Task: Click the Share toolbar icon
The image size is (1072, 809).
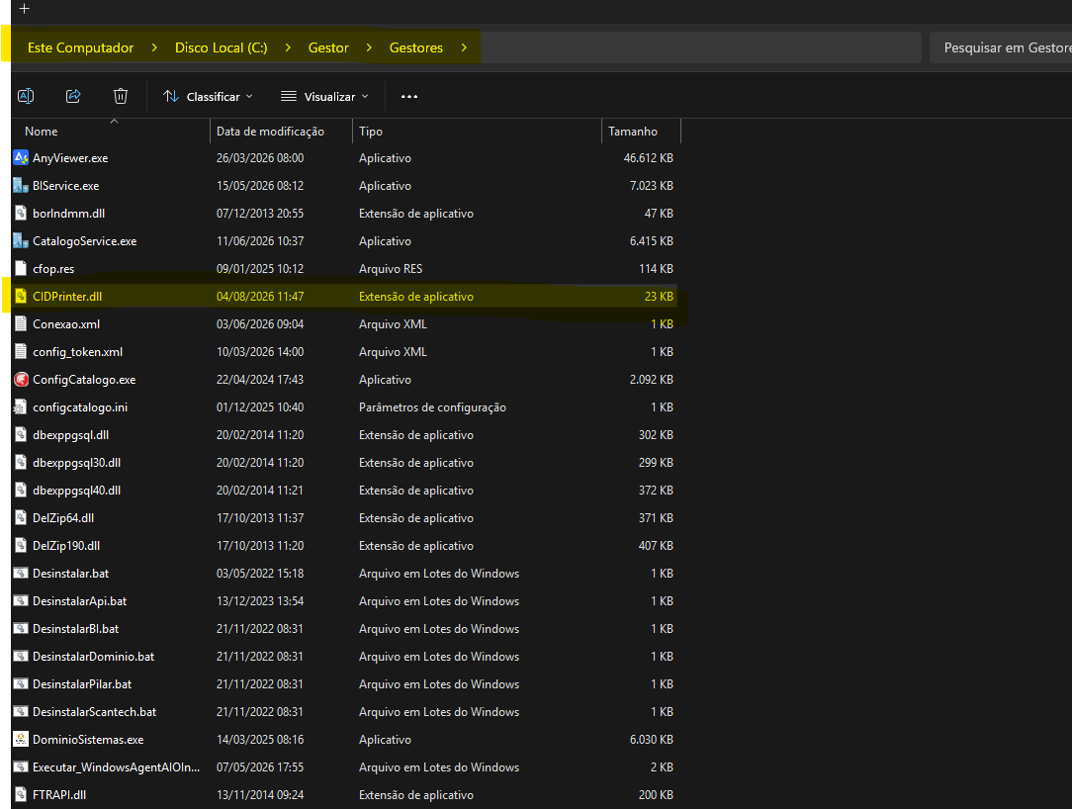Action: (x=73, y=96)
